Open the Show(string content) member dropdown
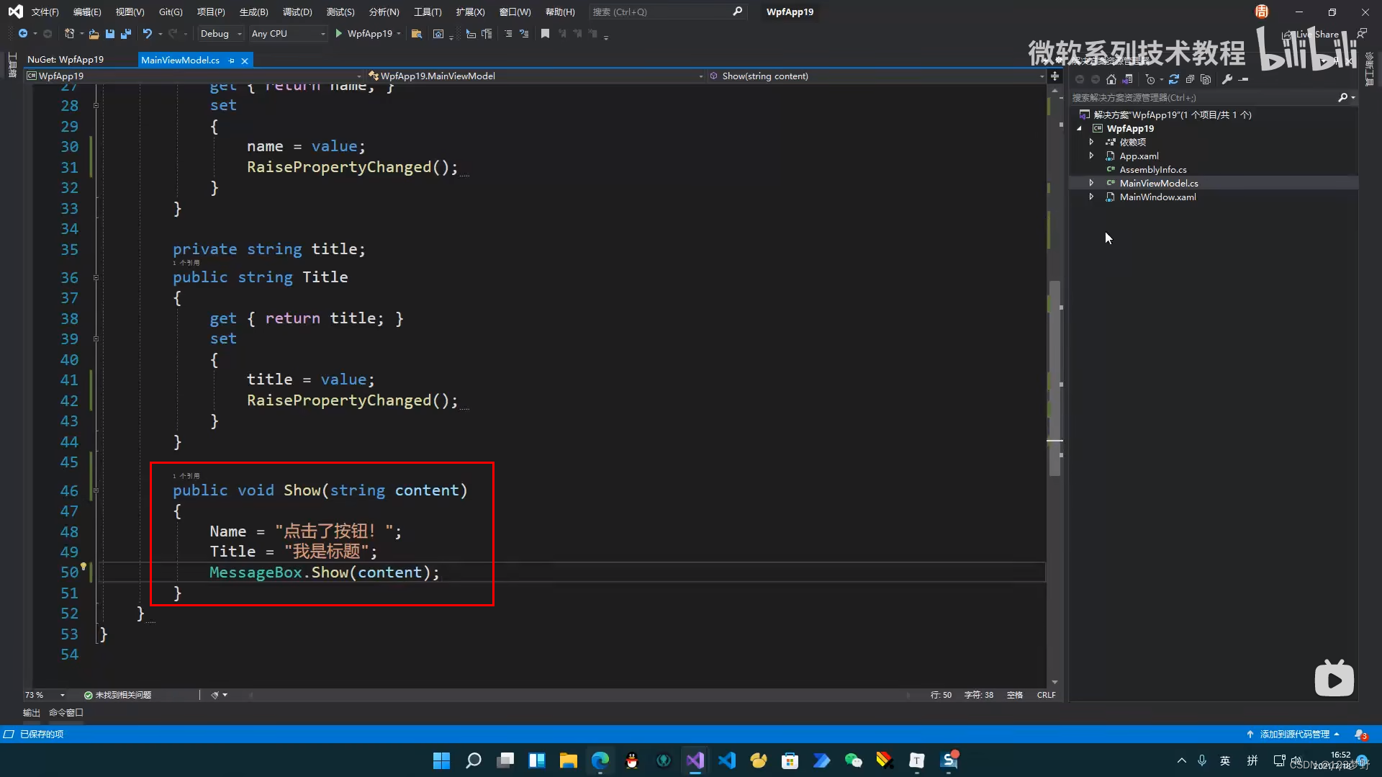1382x777 pixels. pos(876,76)
